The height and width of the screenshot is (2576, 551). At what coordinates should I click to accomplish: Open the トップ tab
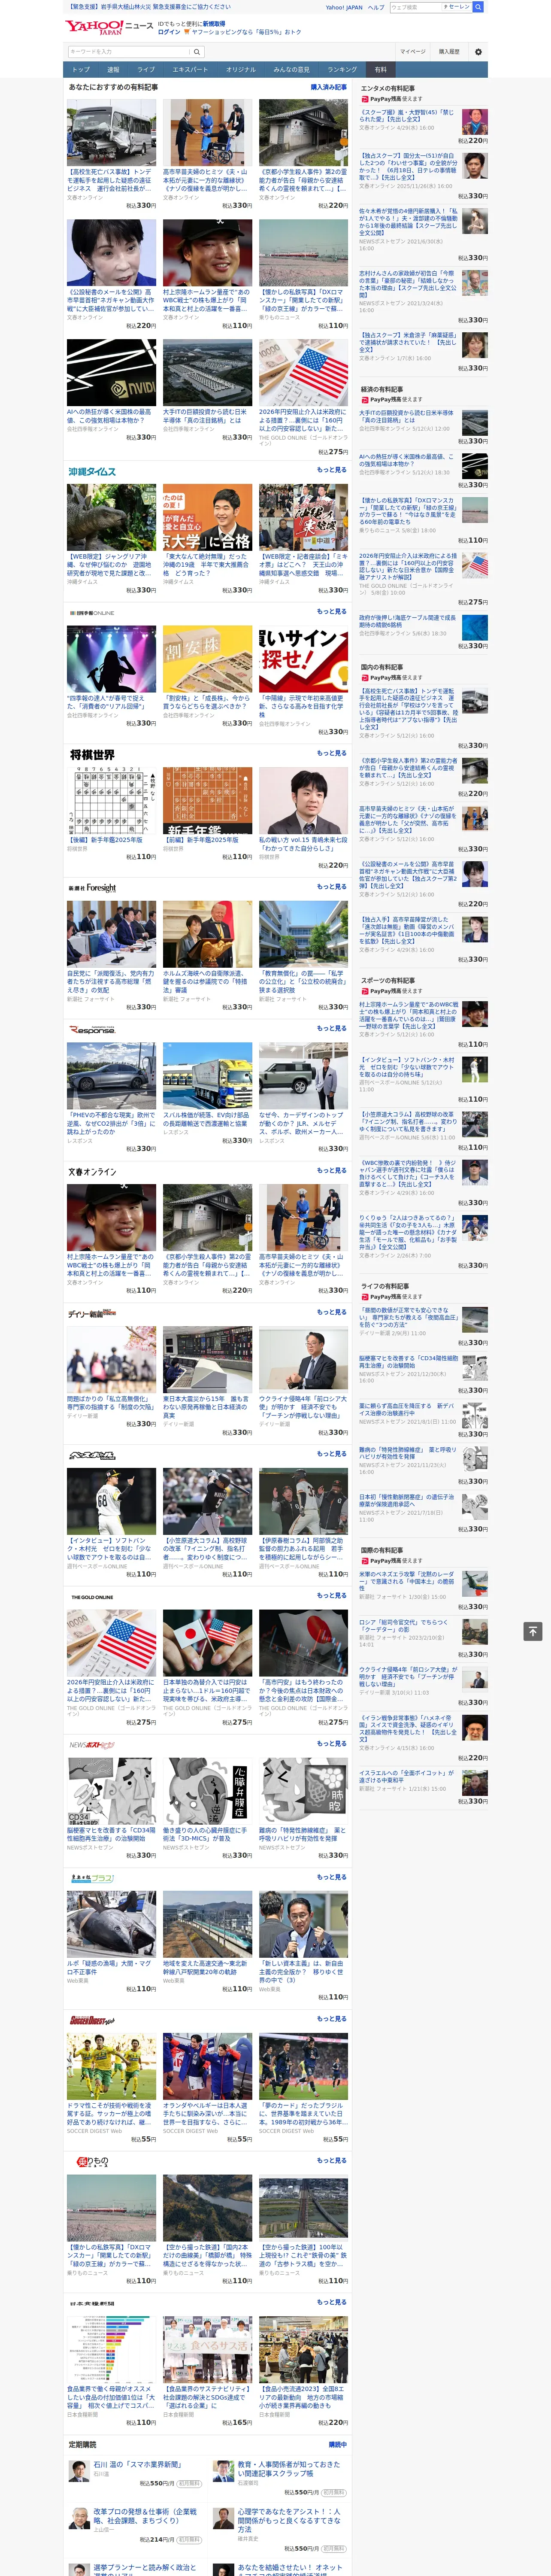click(x=81, y=70)
